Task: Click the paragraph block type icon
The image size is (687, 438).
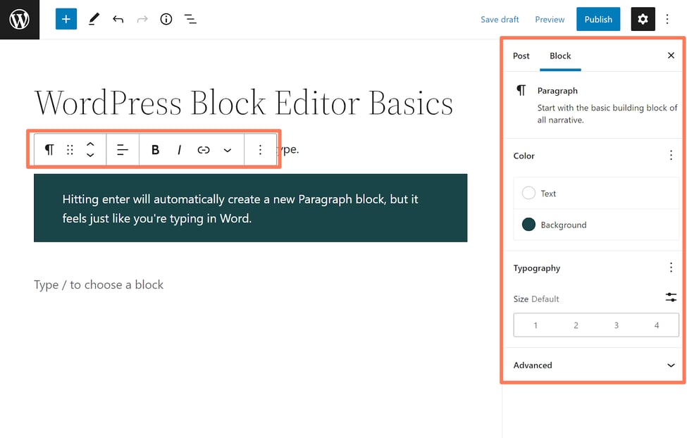Action: (x=49, y=149)
